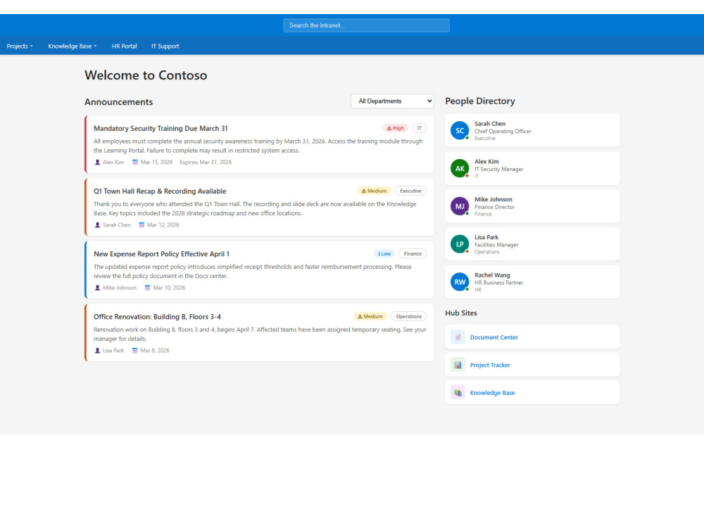Open the Project Tracker hub link
This screenshot has height=528, width=704.
tap(490, 365)
